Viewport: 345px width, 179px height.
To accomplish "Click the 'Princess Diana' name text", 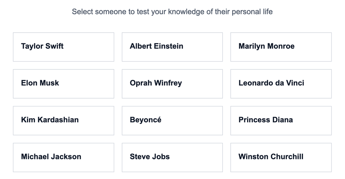I will tap(265, 120).
